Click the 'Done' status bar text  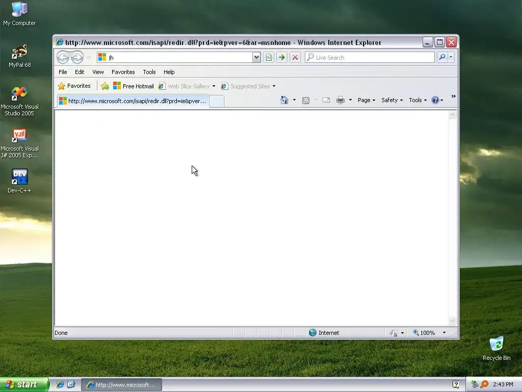click(61, 333)
